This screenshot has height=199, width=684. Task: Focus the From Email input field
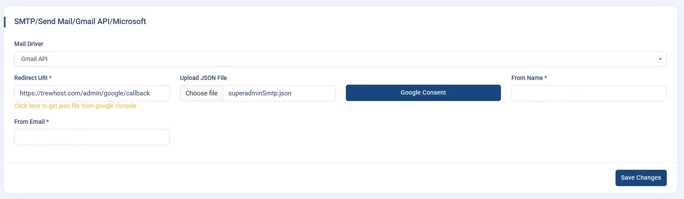pos(92,137)
